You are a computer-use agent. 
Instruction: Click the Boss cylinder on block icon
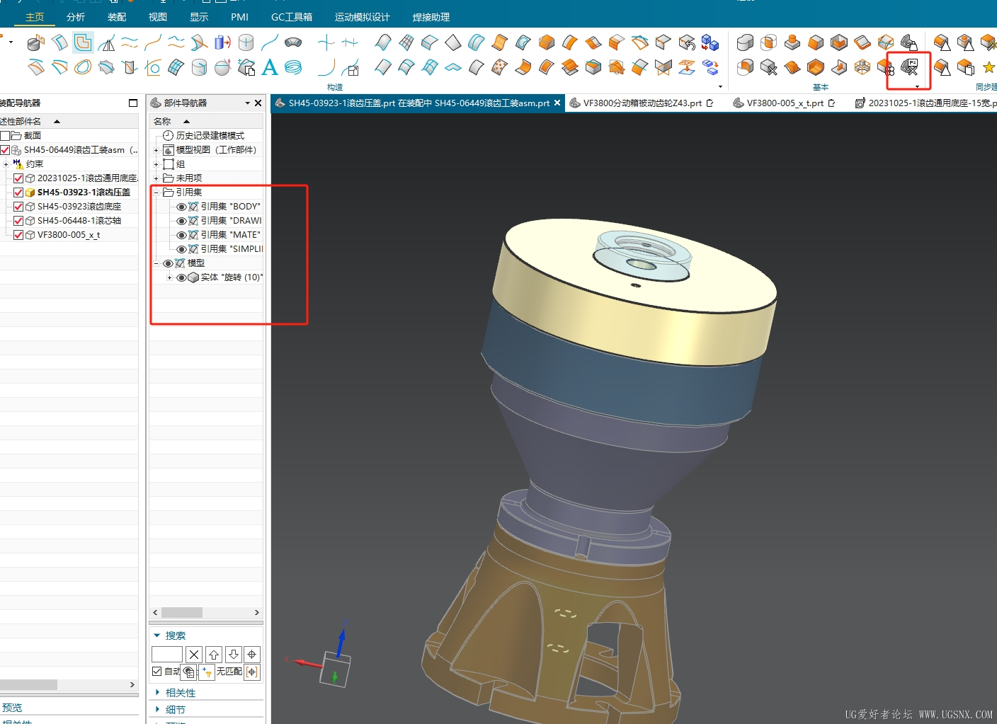coord(792,42)
